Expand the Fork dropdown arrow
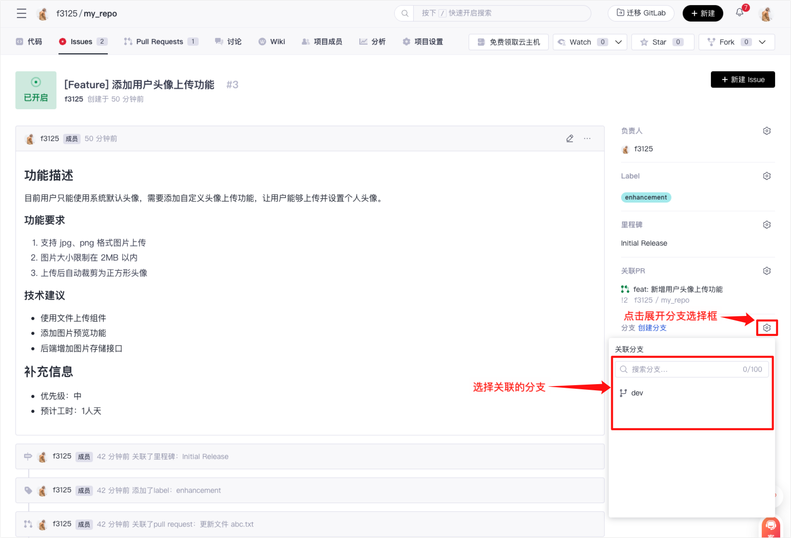Viewport: 791px width, 538px height. coord(762,42)
